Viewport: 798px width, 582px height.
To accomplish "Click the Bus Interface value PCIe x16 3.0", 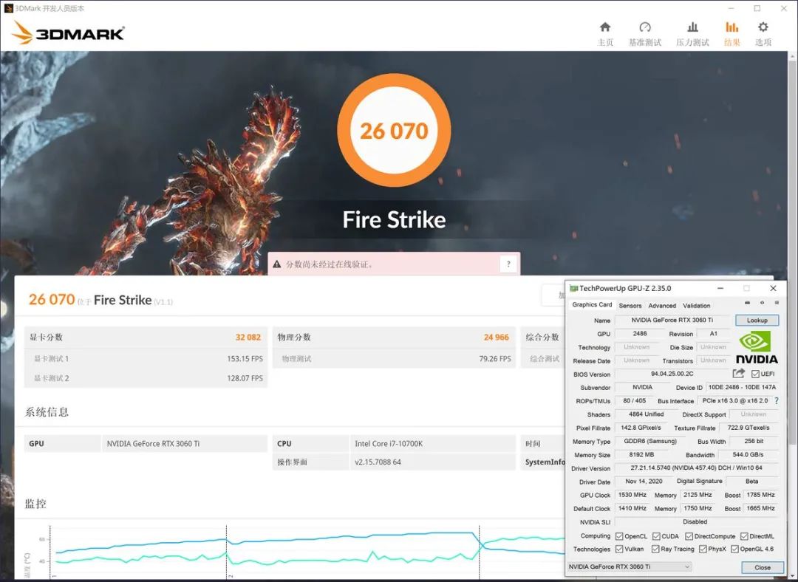I will 735,401.
